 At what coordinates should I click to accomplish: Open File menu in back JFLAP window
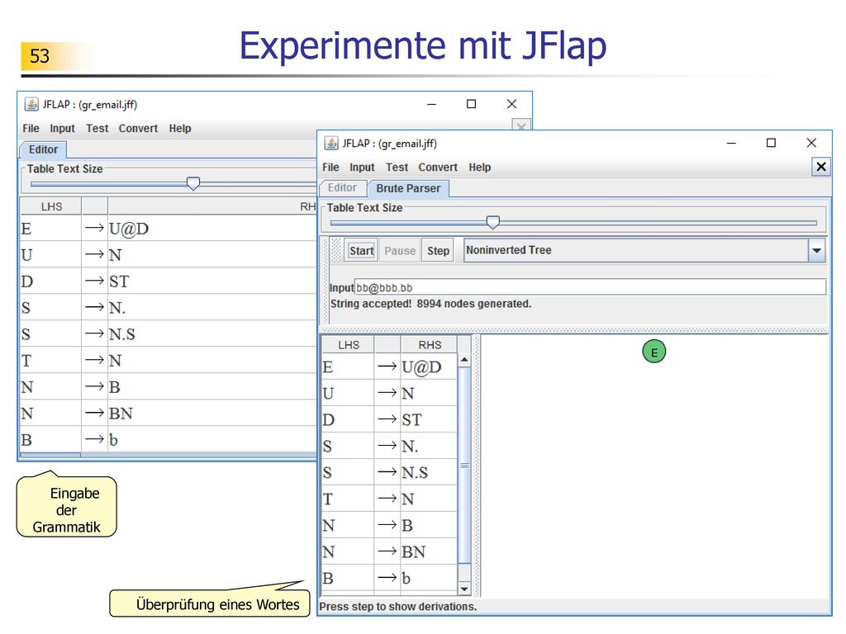tap(31, 129)
